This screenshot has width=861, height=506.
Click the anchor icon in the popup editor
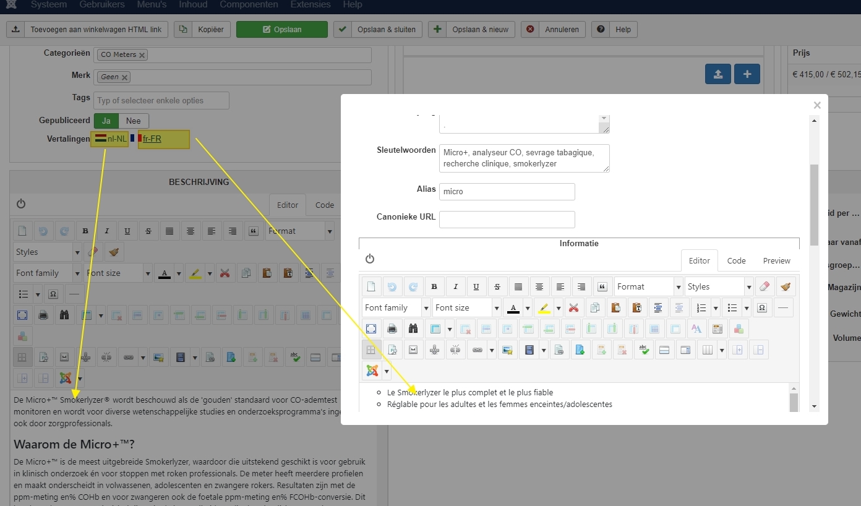pos(434,349)
